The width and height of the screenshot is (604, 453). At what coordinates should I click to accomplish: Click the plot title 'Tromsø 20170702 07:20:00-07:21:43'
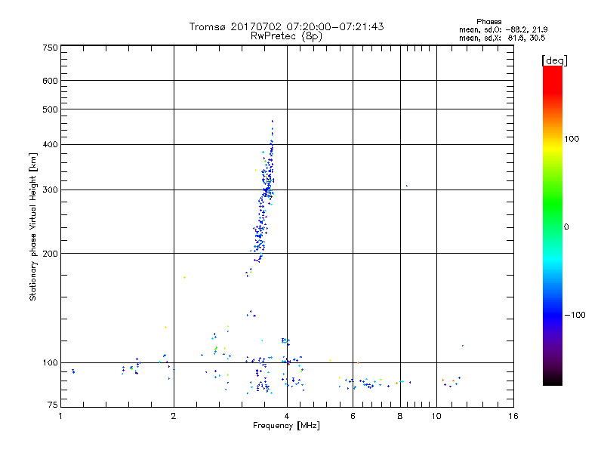[x=286, y=26]
